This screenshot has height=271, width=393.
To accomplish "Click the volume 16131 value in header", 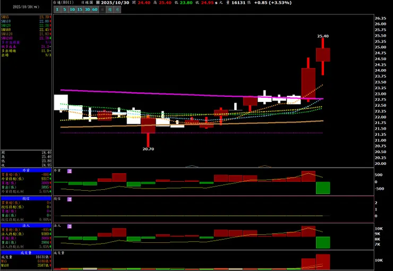I will 238,3.
